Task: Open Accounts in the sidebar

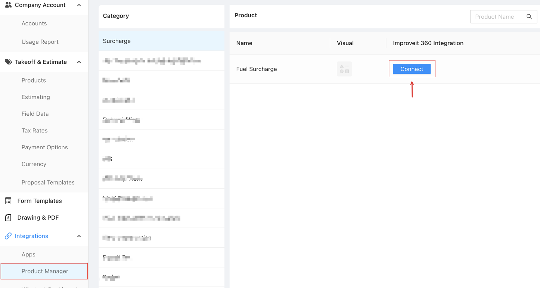Action: 34,24
